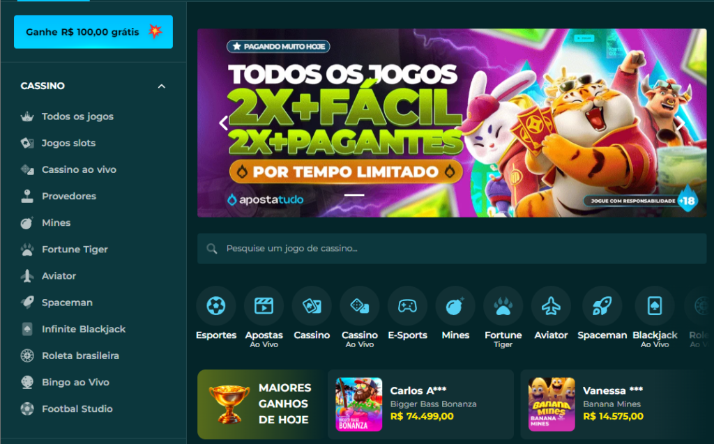
Task: Open Bigger Bass Bonanza game thumbnail
Action: [x=359, y=404]
